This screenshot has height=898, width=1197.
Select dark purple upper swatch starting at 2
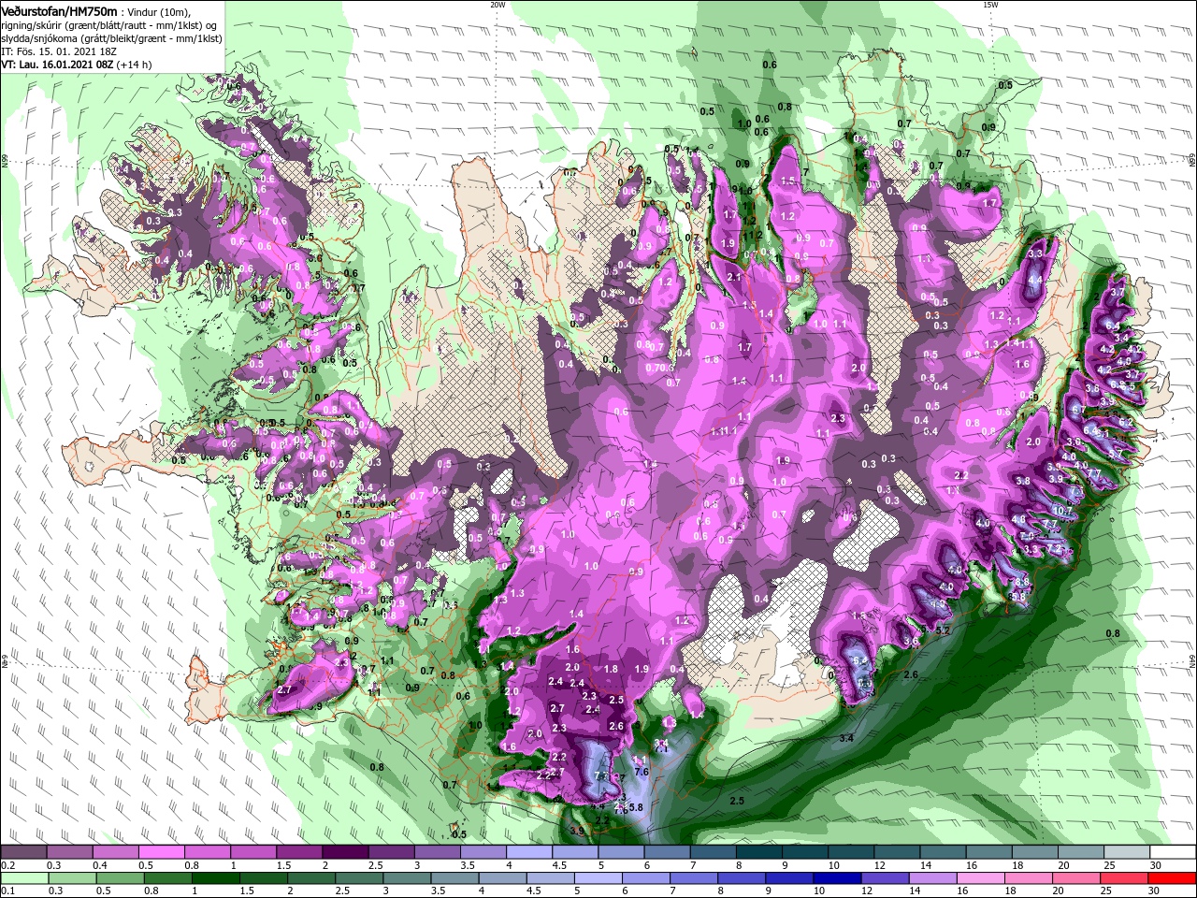346,851
